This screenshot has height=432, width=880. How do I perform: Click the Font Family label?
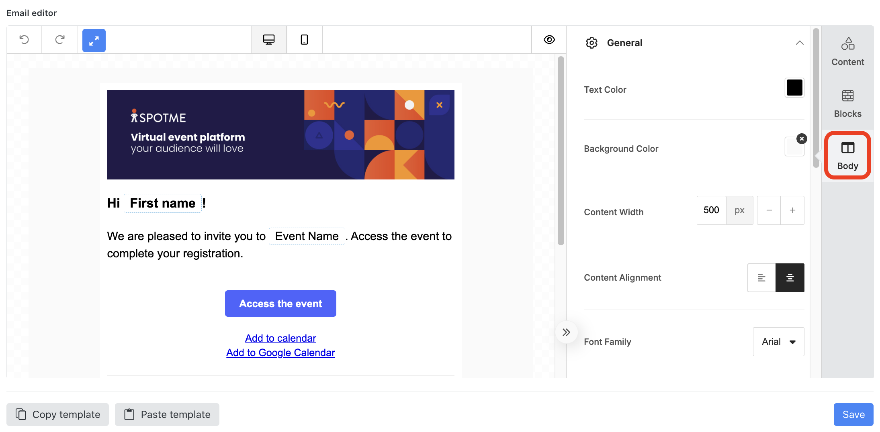tap(607, 342)
